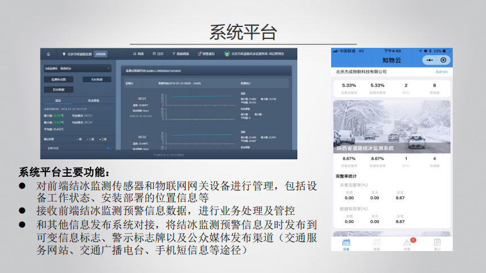Click the Admin link in the phone app

[442, 71]
